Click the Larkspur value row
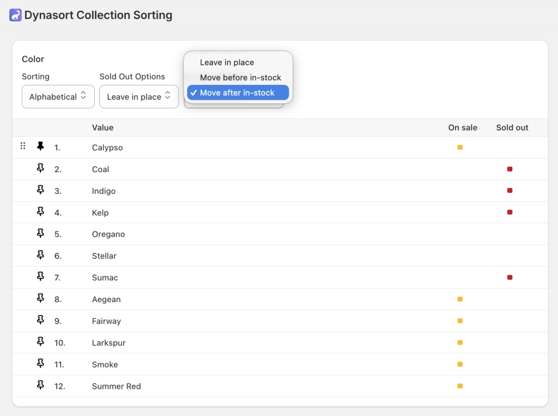Screen dimensions: 558x416 coord(106,343)
